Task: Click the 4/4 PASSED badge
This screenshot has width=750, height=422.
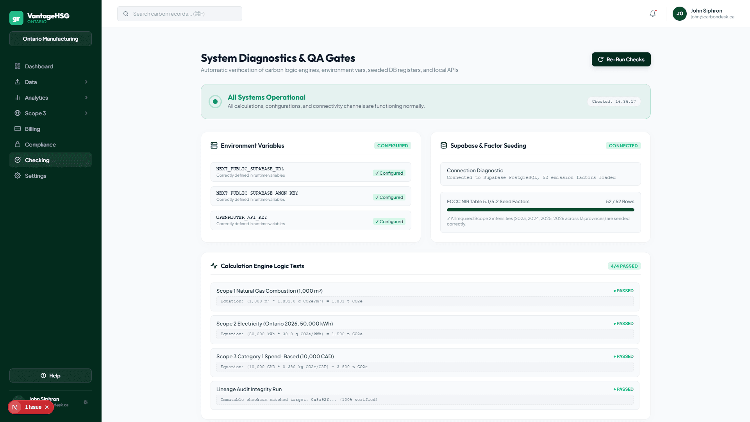Action: 624,266
